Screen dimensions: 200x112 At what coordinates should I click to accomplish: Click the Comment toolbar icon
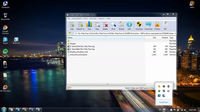[148, 26]
